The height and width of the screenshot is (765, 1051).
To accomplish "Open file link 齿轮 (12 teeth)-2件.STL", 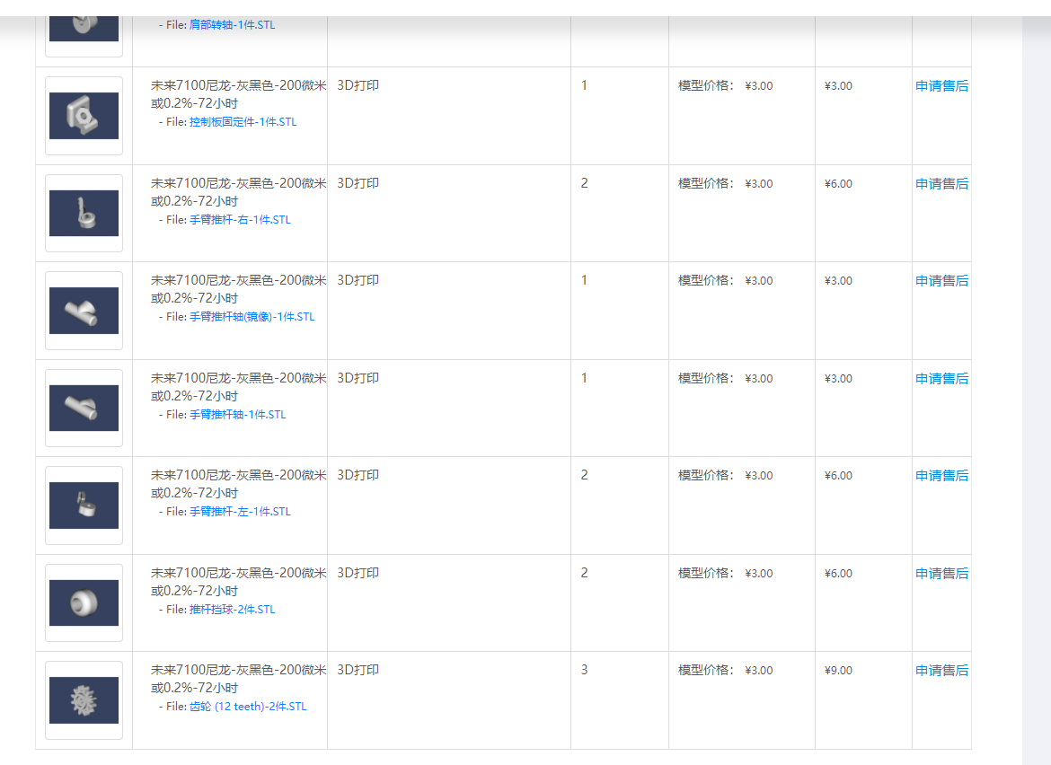I will (248, 707).
